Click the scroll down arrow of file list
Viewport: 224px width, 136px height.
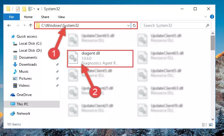click(213, 119)
